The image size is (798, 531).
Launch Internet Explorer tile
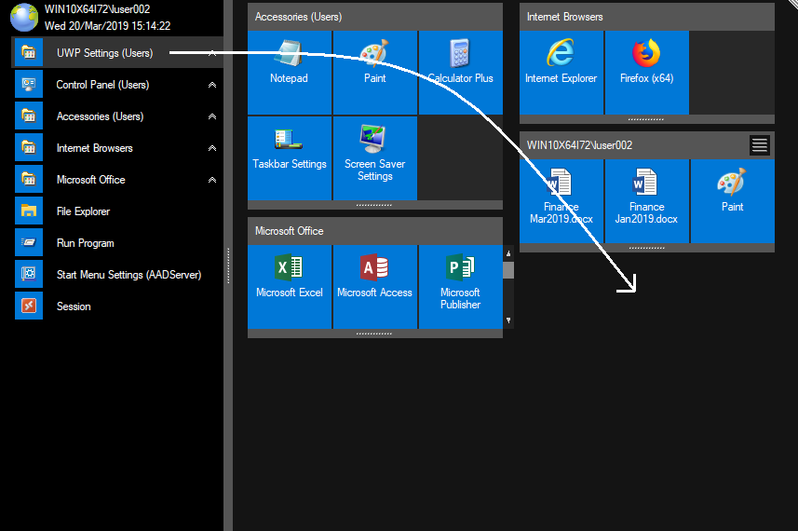(561, 73)
